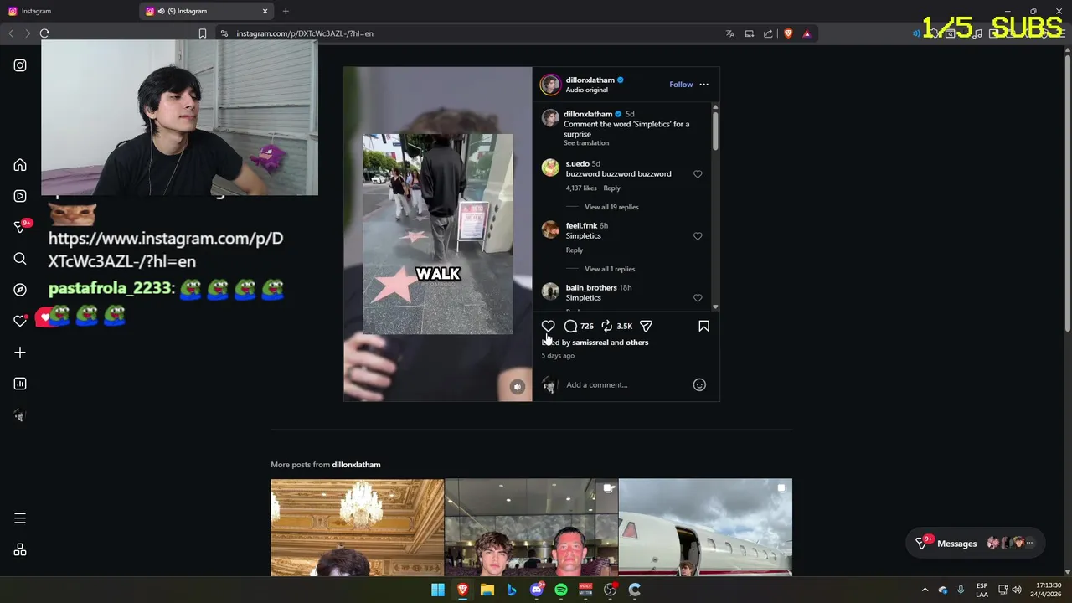Open Search from the sidebar magnifier
Viewport: 1072px width, 603px height.
(x=20, y=259)
